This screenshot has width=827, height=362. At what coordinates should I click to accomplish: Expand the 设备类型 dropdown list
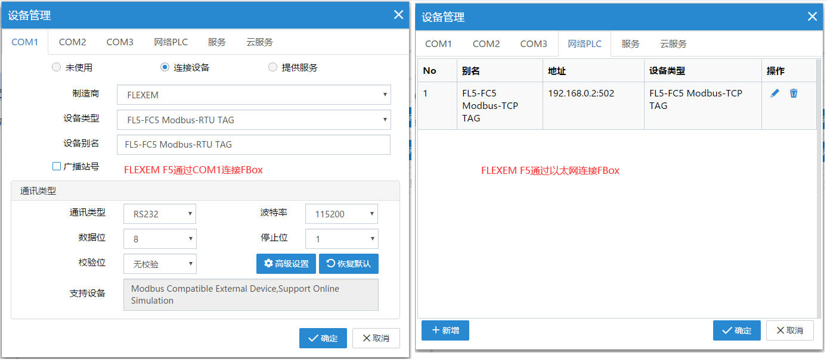pos(253,120)
